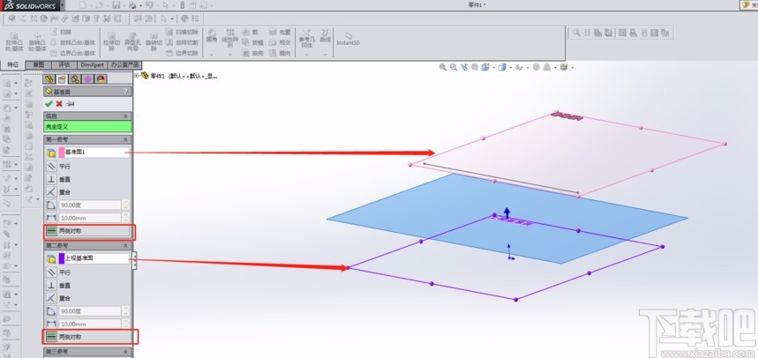Click Zoom to Fit in view toolbar
This screenshot has height=358, width=758.
442,68
